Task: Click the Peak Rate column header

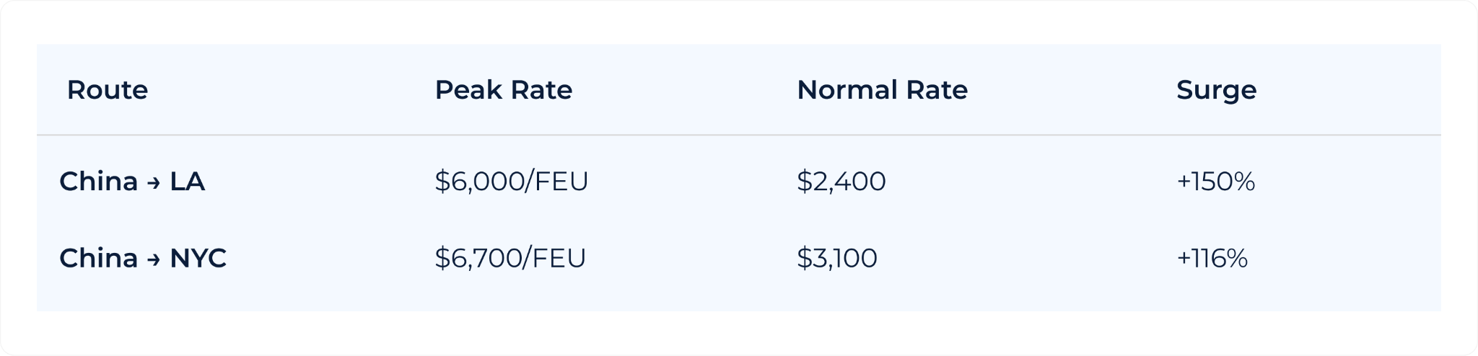Action: [504, 90]
